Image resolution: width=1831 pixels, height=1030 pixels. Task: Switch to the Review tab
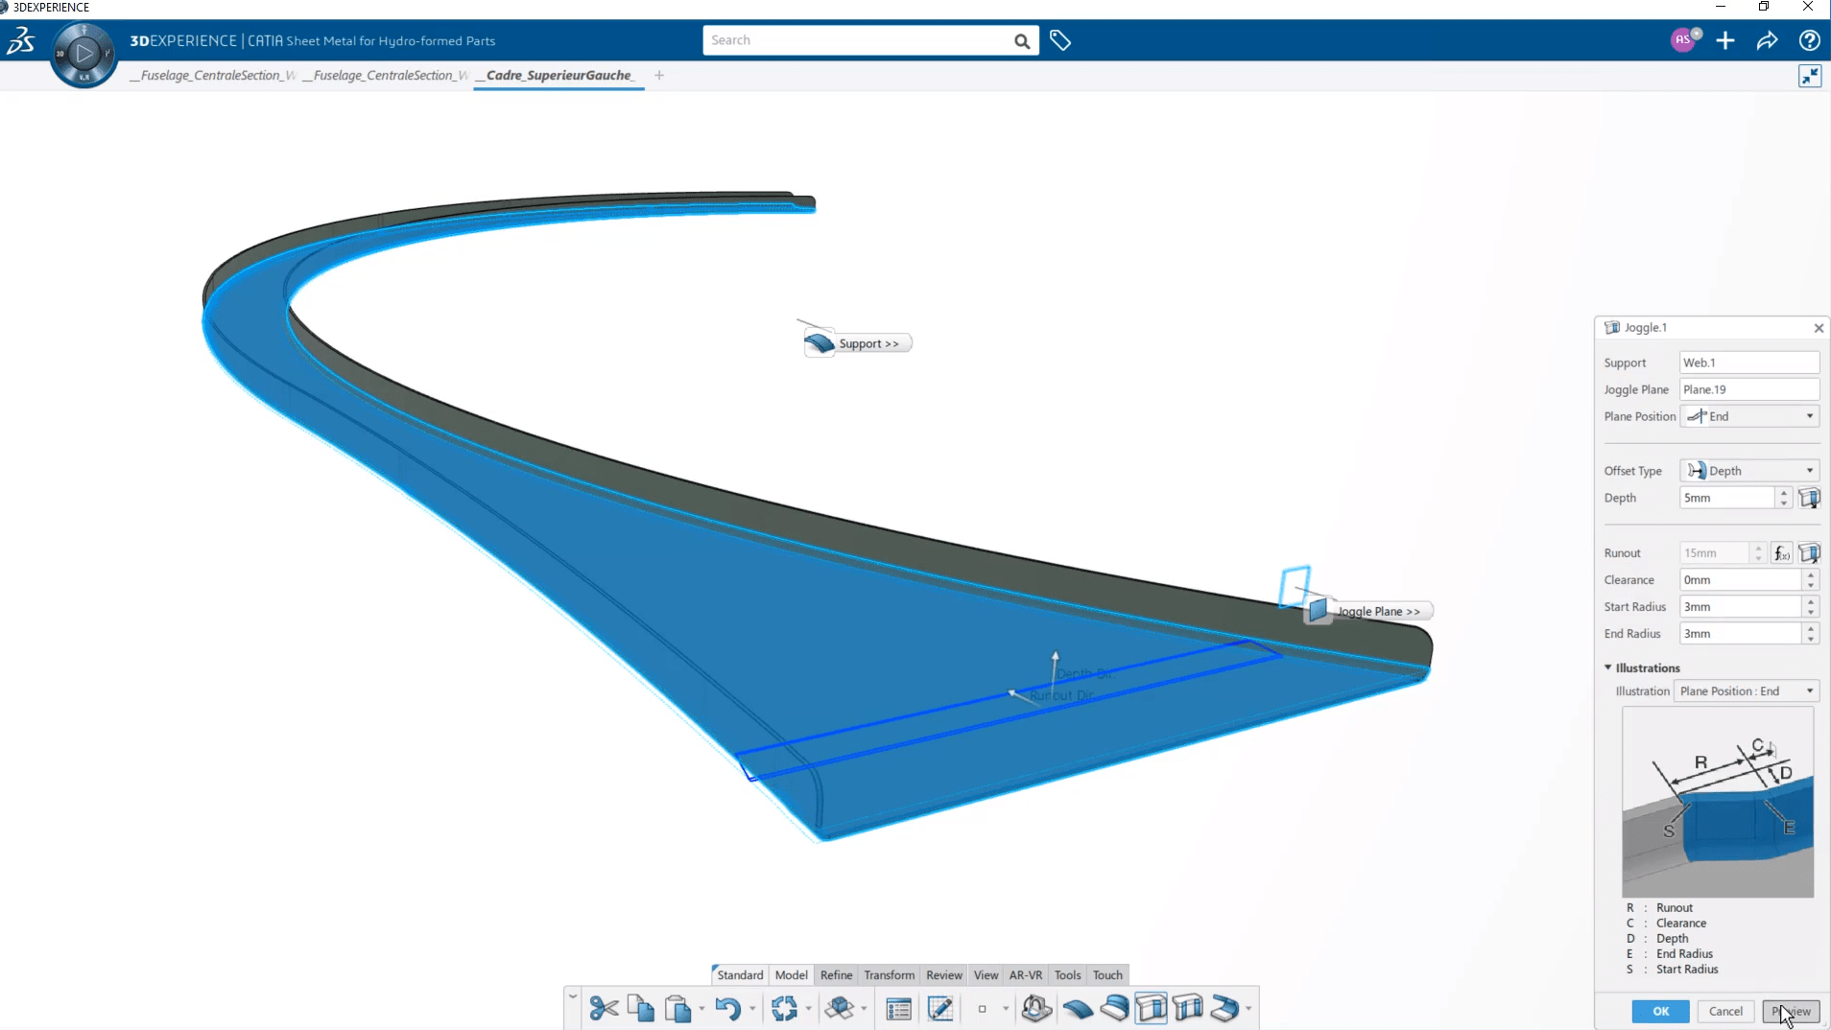943,974
